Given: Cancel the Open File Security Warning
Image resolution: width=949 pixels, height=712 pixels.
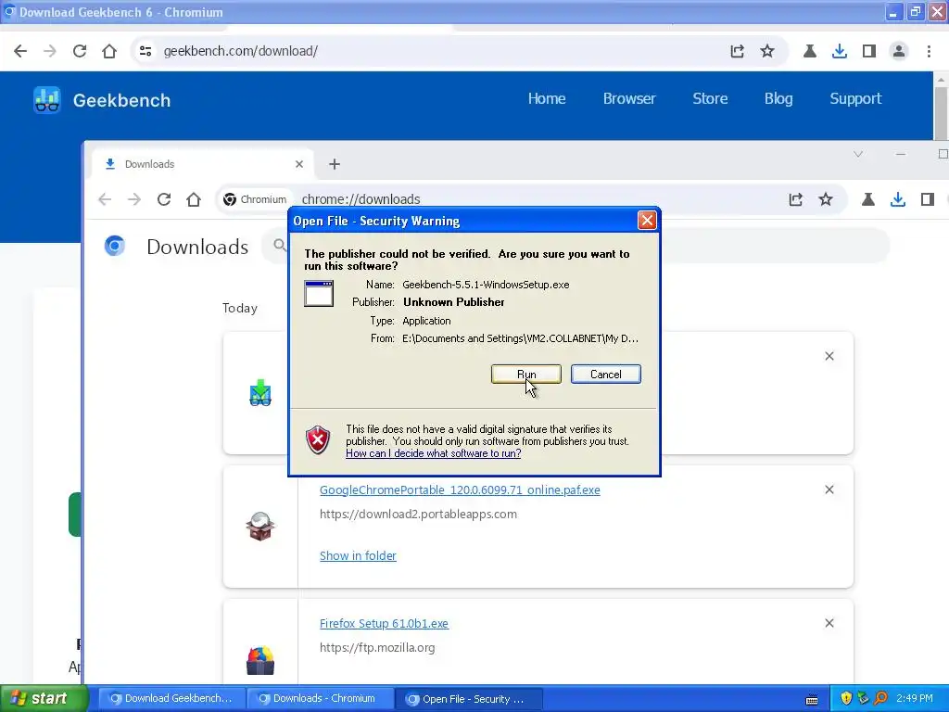Looking at the screenshot, I should [606, 375].
